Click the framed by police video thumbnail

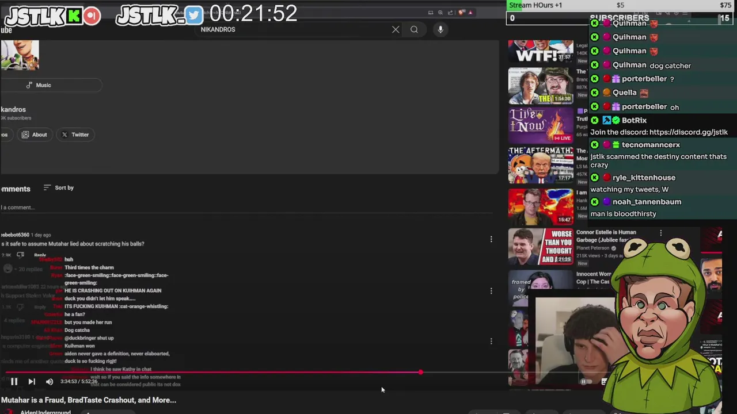[x=541, y=287]
